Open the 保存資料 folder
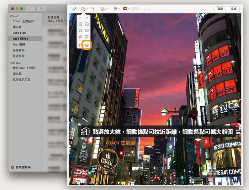This screenshot has width=249, height=190. [25, 50]
